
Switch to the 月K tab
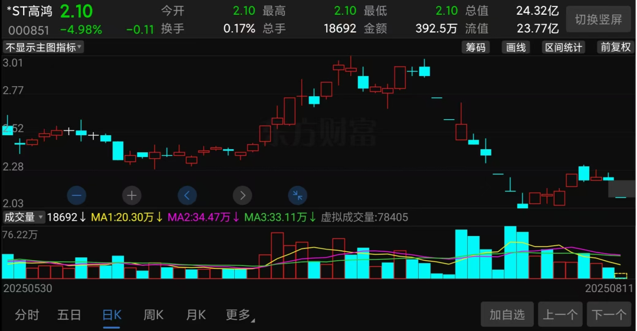[x=196, y=314]
